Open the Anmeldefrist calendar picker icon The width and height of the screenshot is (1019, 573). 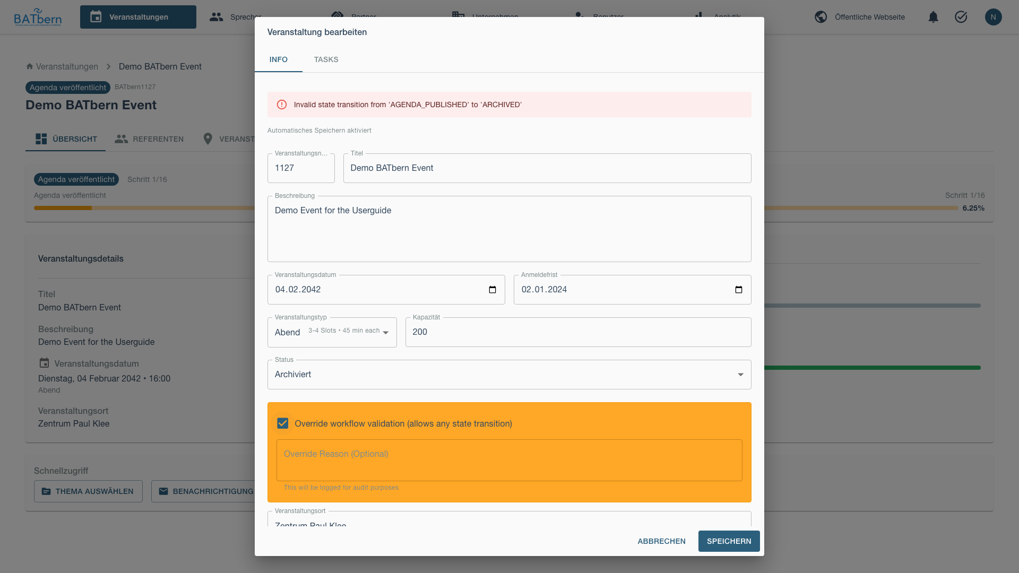tap(739, 290)
